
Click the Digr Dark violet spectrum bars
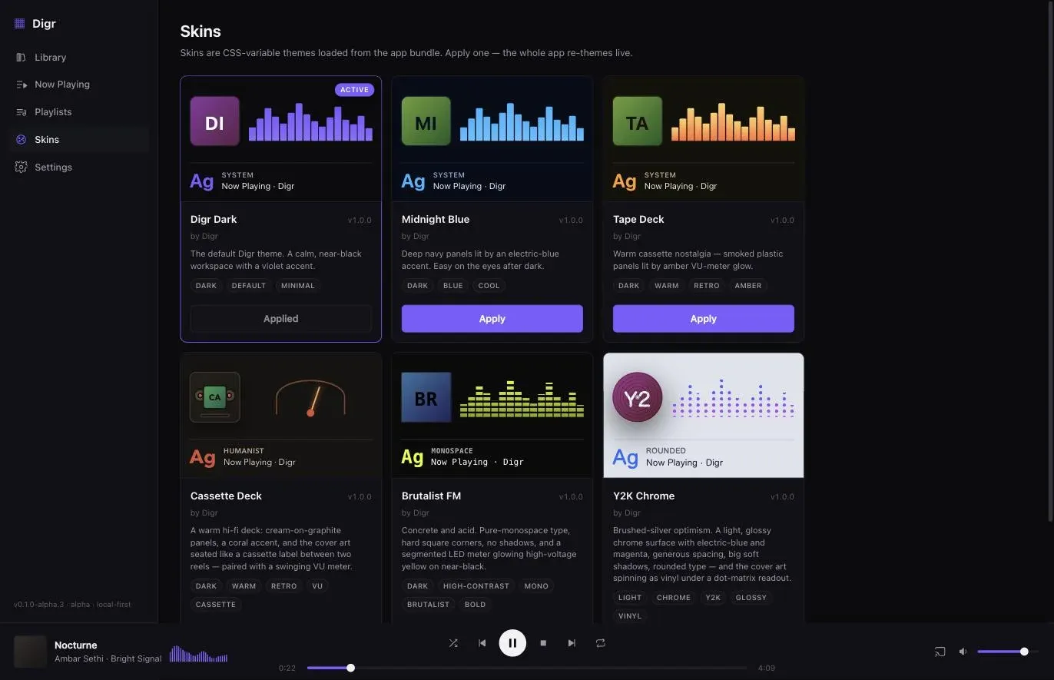tap(310, 121)
